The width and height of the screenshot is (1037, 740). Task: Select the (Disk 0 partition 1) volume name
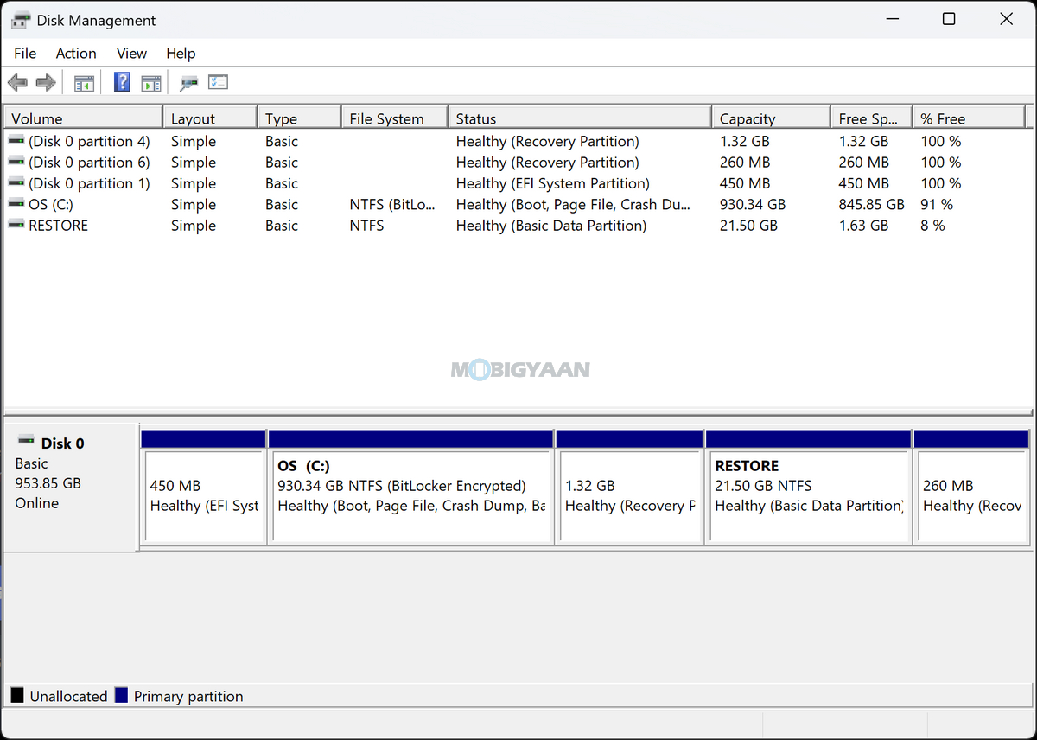pos(89,183)
